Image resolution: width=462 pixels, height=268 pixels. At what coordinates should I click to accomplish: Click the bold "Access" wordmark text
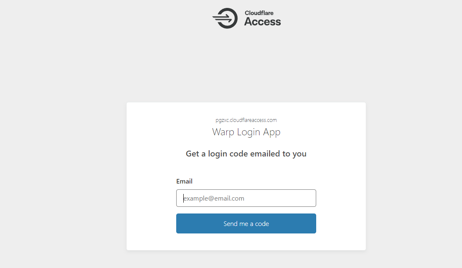click(262, 22)
